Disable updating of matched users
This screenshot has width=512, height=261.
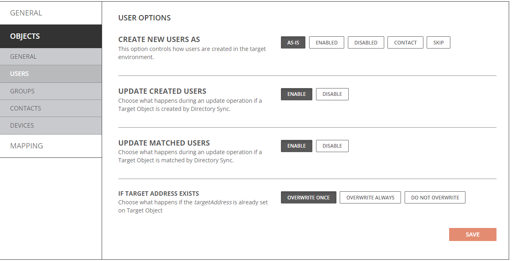[332, 146]
